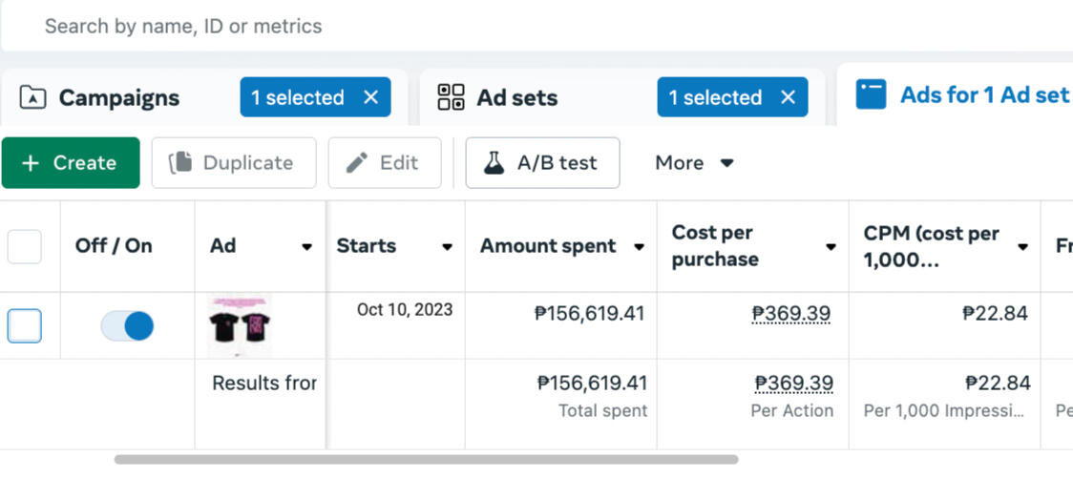Clear the Campaigns 1 selected filter

(x=371, y=97)
